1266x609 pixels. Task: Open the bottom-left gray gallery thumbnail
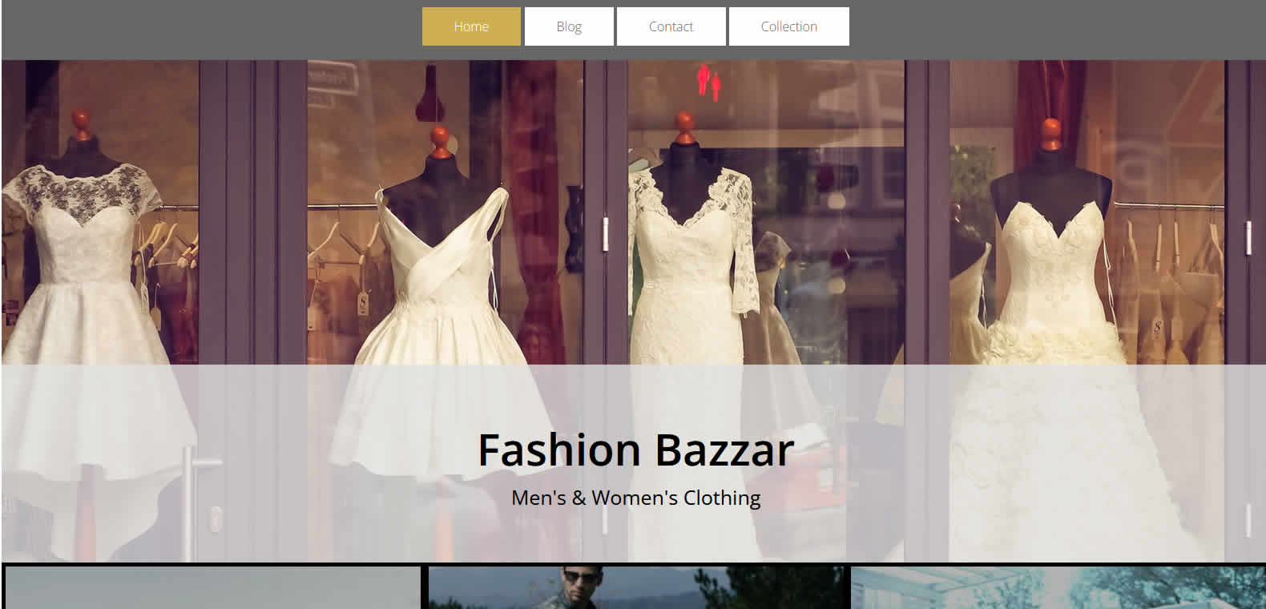(213, 588)
